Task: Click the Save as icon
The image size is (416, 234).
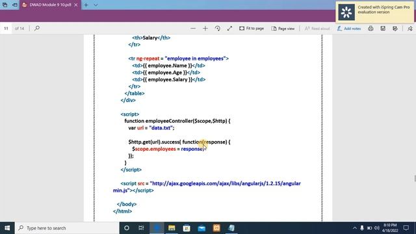Action: [x=395, y=29]
